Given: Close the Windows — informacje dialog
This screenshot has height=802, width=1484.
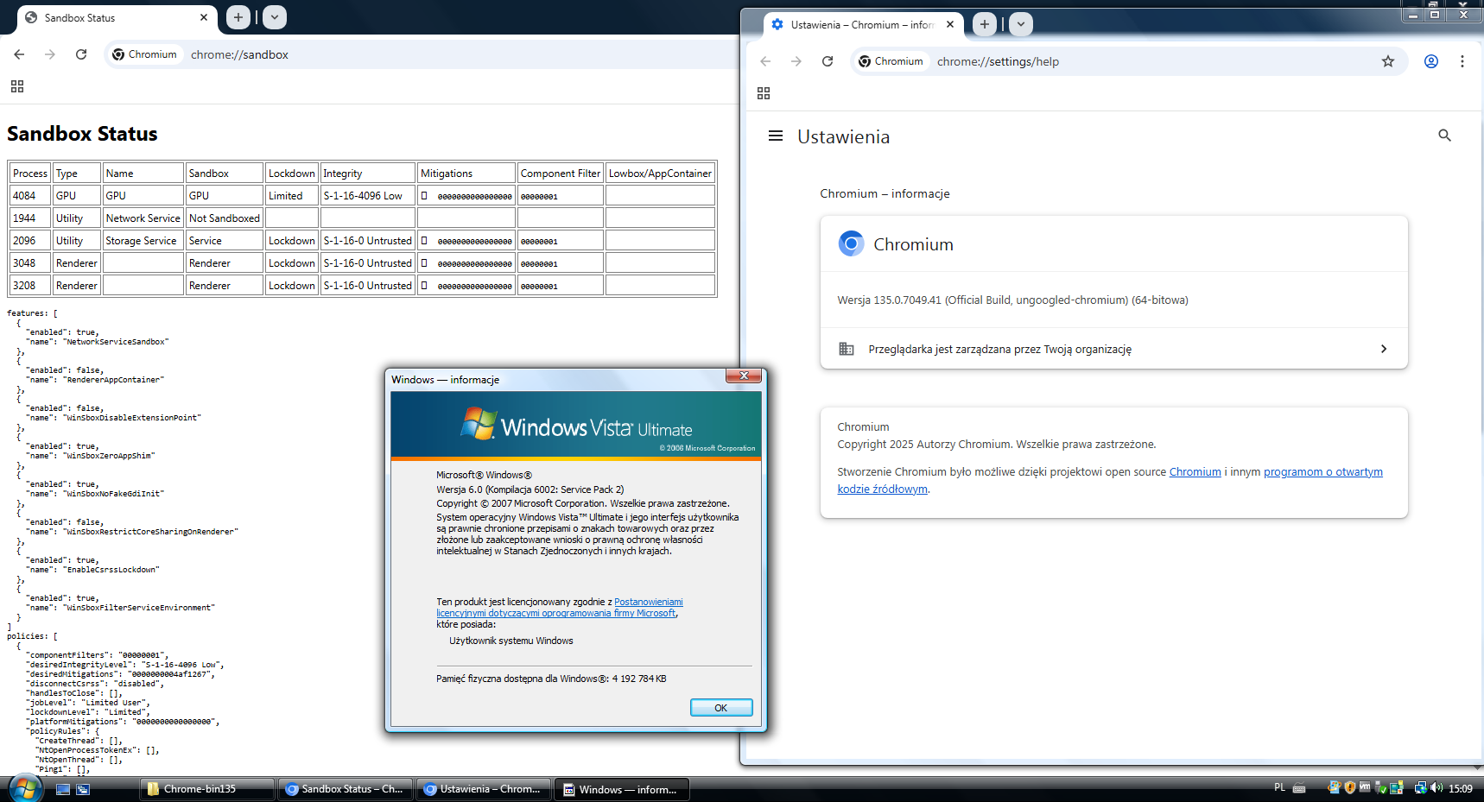Looking at the screenshot, I should [x=744, y=376].
